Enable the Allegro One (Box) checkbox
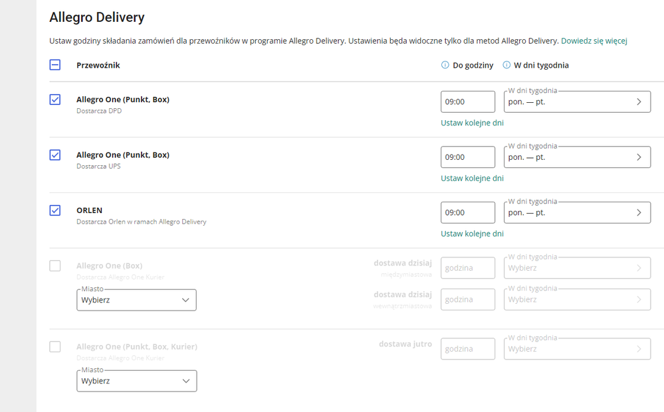The height and width of the screenshot is (412, 664). 55,266
